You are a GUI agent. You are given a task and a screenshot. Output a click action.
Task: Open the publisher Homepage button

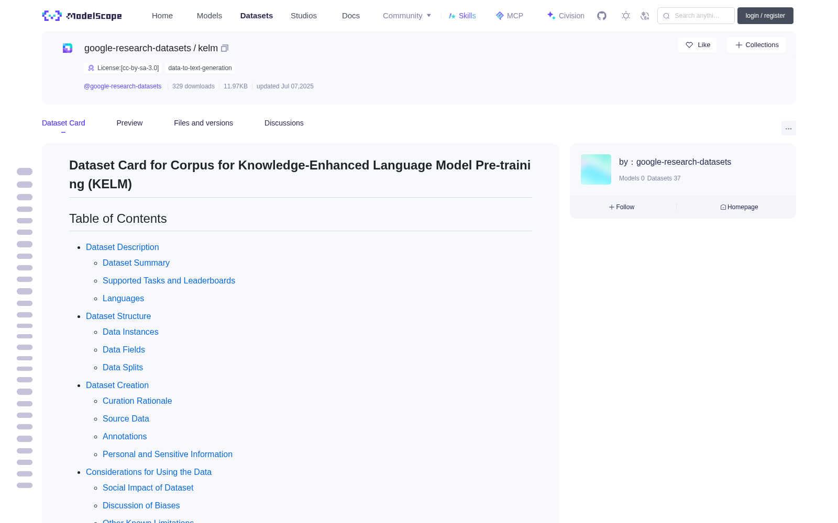click(739, 207)
